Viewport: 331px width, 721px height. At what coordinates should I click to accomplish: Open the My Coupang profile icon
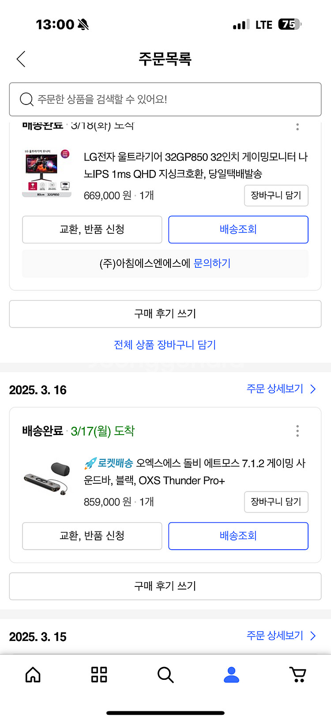click(231, 675)
